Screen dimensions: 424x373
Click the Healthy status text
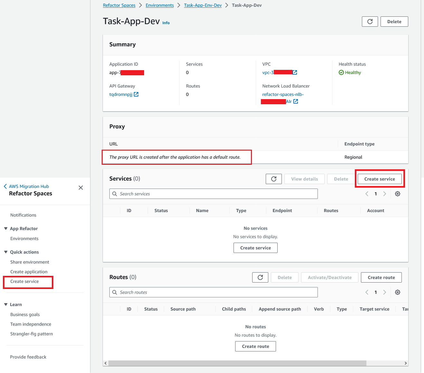(353, 72)
